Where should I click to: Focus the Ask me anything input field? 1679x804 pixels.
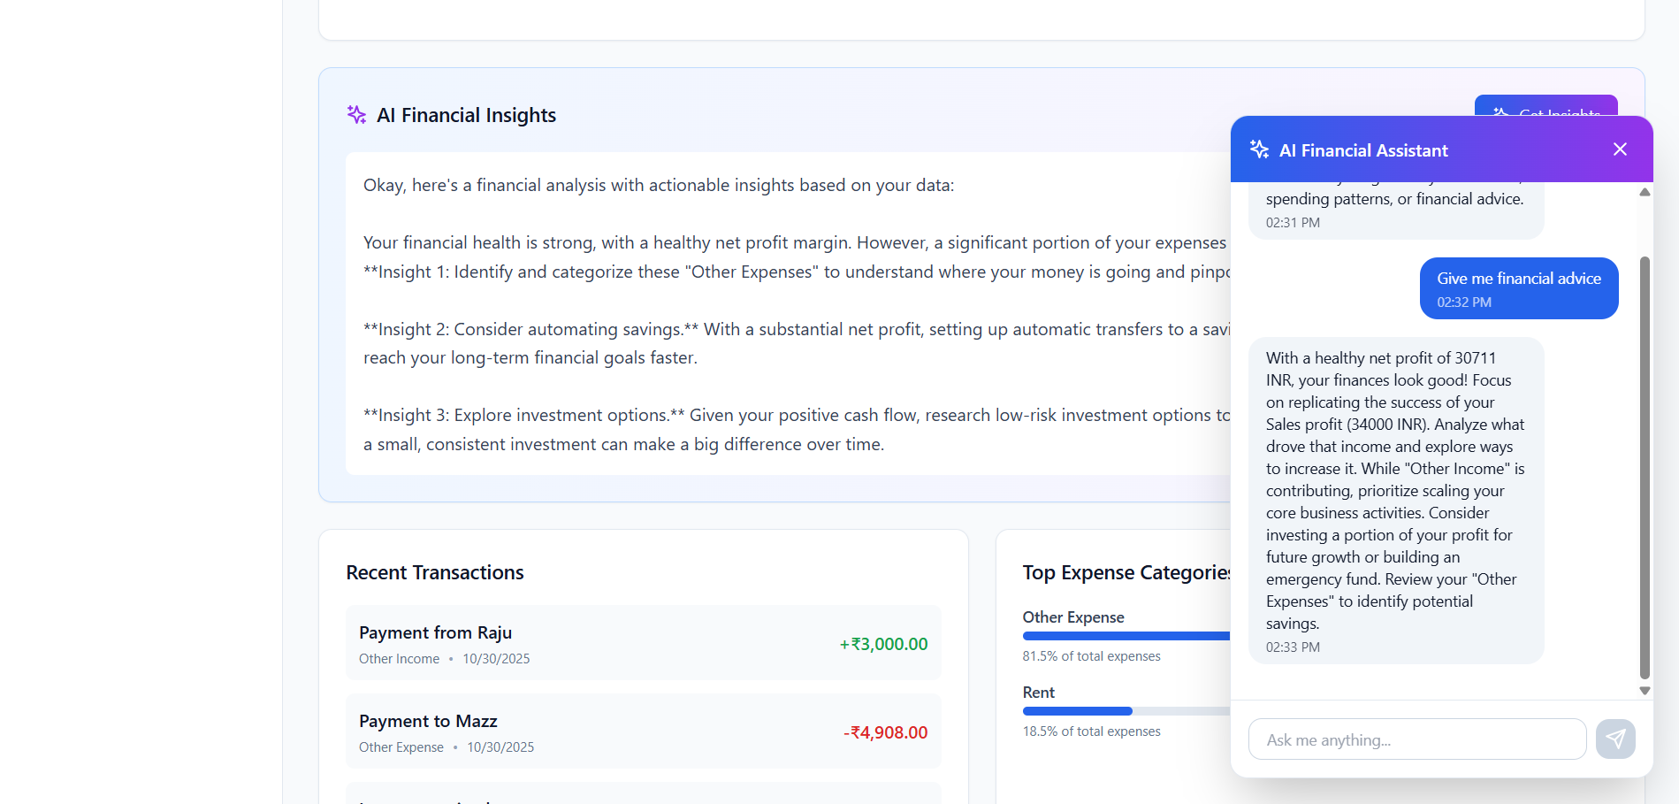point(1417,739)
